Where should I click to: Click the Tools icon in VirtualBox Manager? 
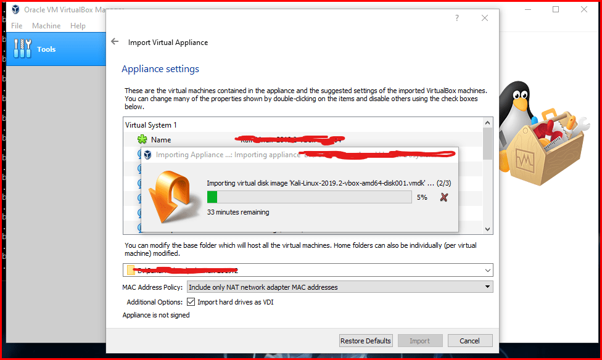click(22, 49)
